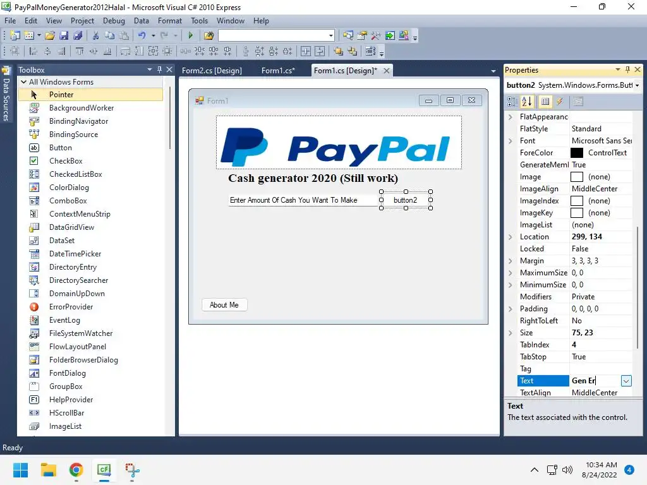Click the Text property value field
Screen dimensions: 647x485
[595, 381]
